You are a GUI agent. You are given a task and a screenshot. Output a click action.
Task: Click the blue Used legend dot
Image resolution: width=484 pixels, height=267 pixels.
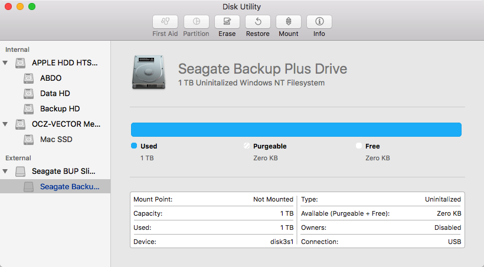(134, 146)
